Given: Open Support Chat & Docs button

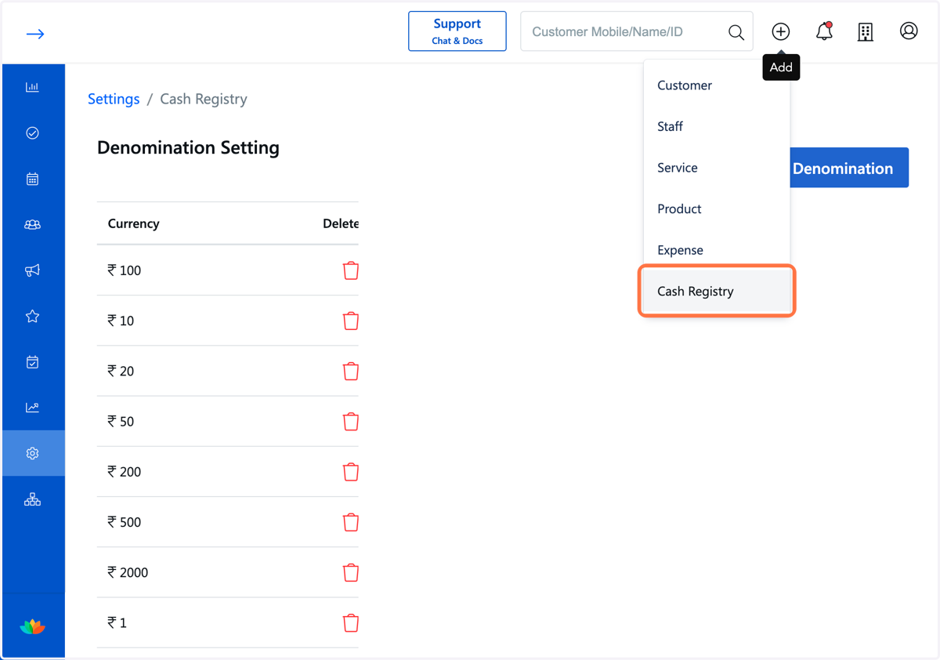Looking at the screenshot, I should [457, 31].
